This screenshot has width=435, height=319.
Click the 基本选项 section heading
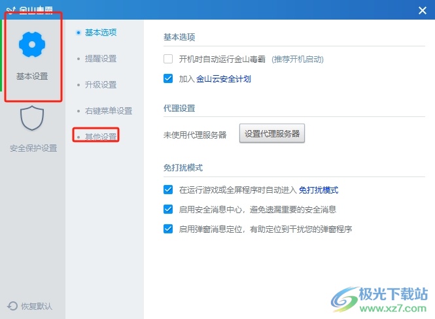(179, 37)
